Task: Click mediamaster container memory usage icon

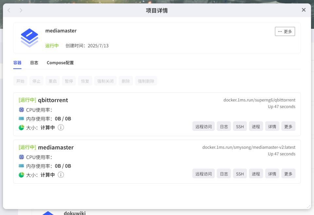Action: point(21,166)
